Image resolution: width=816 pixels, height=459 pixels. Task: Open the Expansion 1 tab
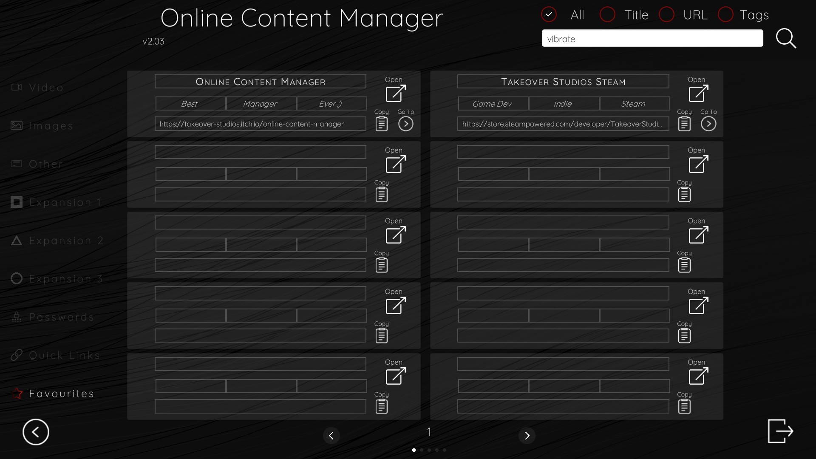65,202
